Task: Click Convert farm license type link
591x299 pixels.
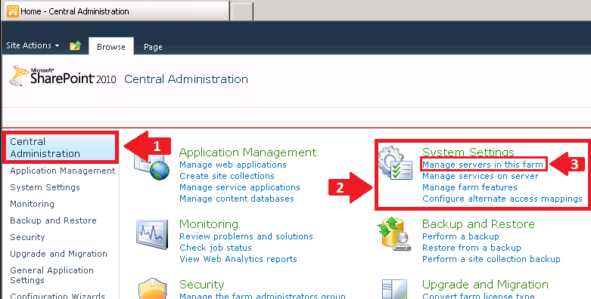Action: (478, 296)
